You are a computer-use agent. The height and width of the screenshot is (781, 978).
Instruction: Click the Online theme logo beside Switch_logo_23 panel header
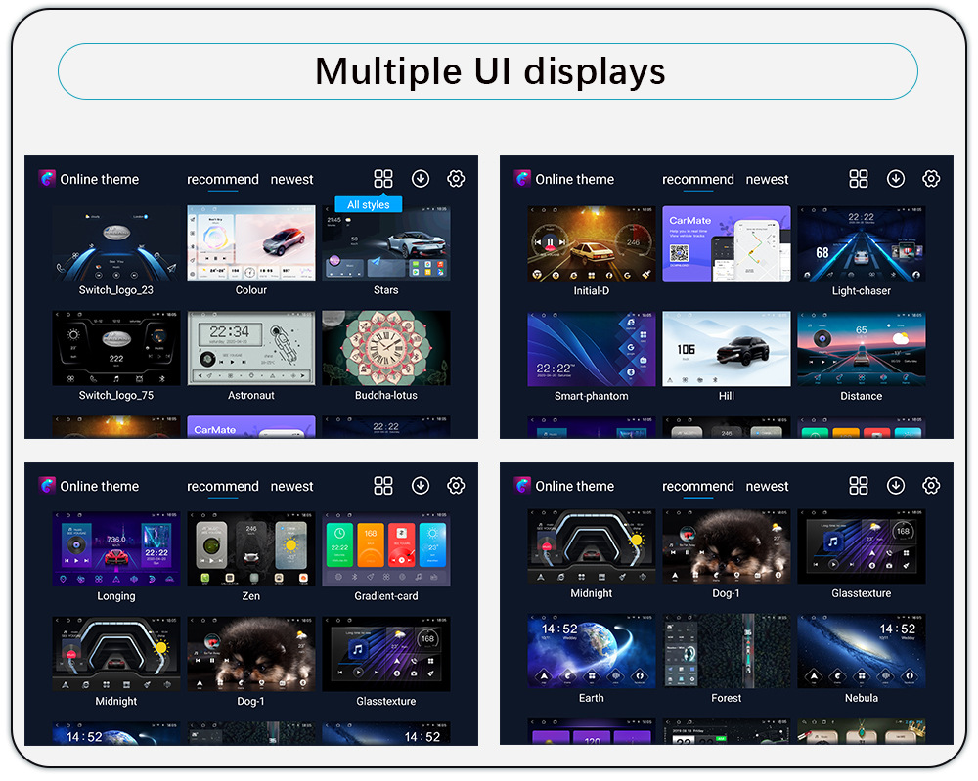pos(47,179)
